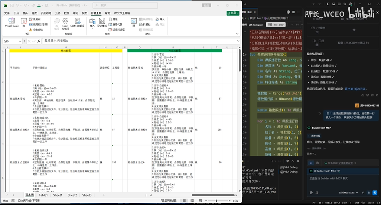The image size is (381, 205).
Task: Toggle Design Mode in ribbon
Action: tap(102, 23)
